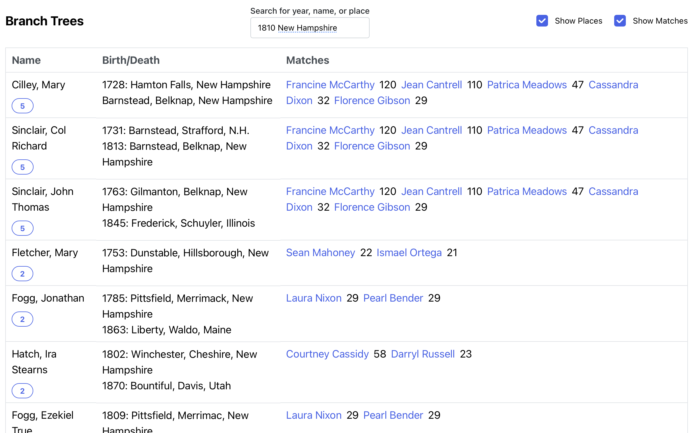Open Pearl Bender match in Fogg, Ezekiel True row
The height and width of the screenshot is (433, 692).
(x=393, y=415)
